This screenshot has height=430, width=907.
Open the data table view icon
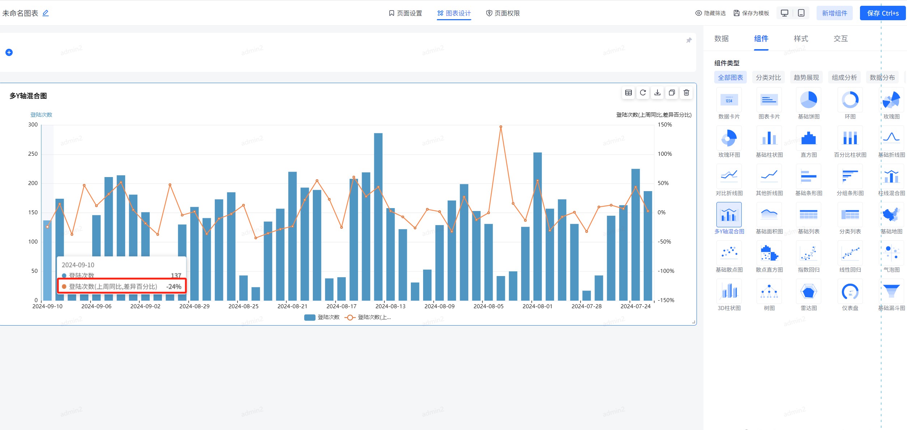pos(629,93)
